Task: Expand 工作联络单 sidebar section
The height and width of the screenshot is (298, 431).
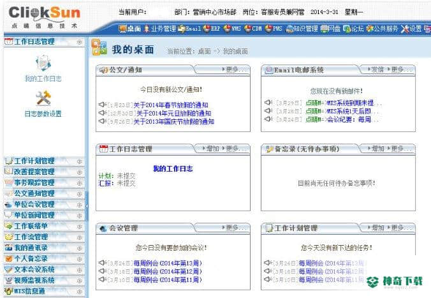Action: [80, 227]
